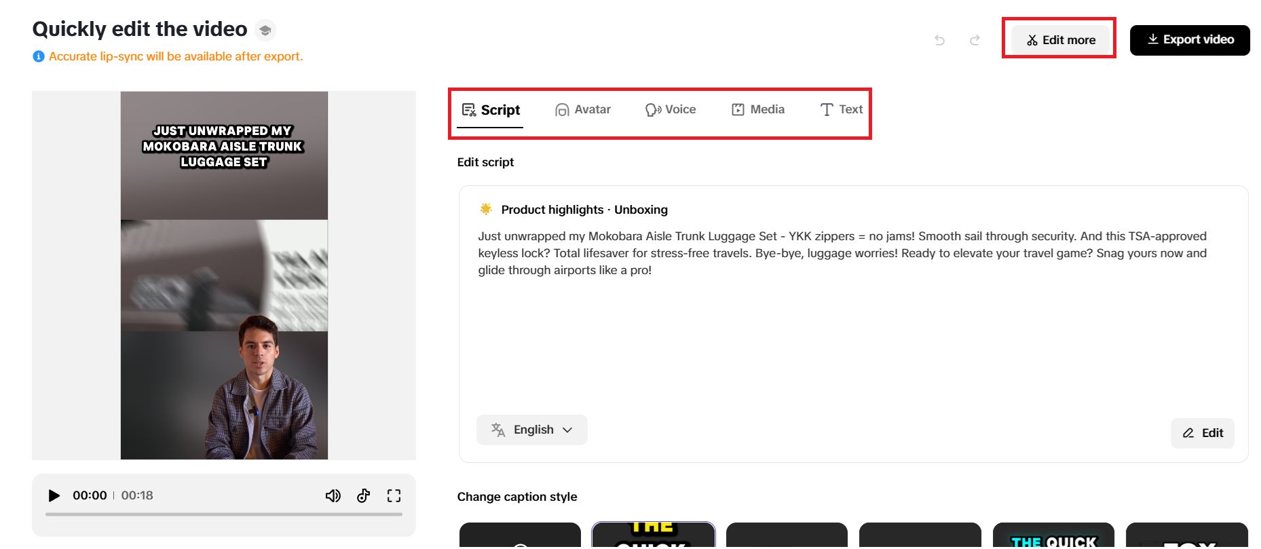Viewport: 1261px width, 549px height.
Task: Click the script text paragraph
Action: [842, 253]
